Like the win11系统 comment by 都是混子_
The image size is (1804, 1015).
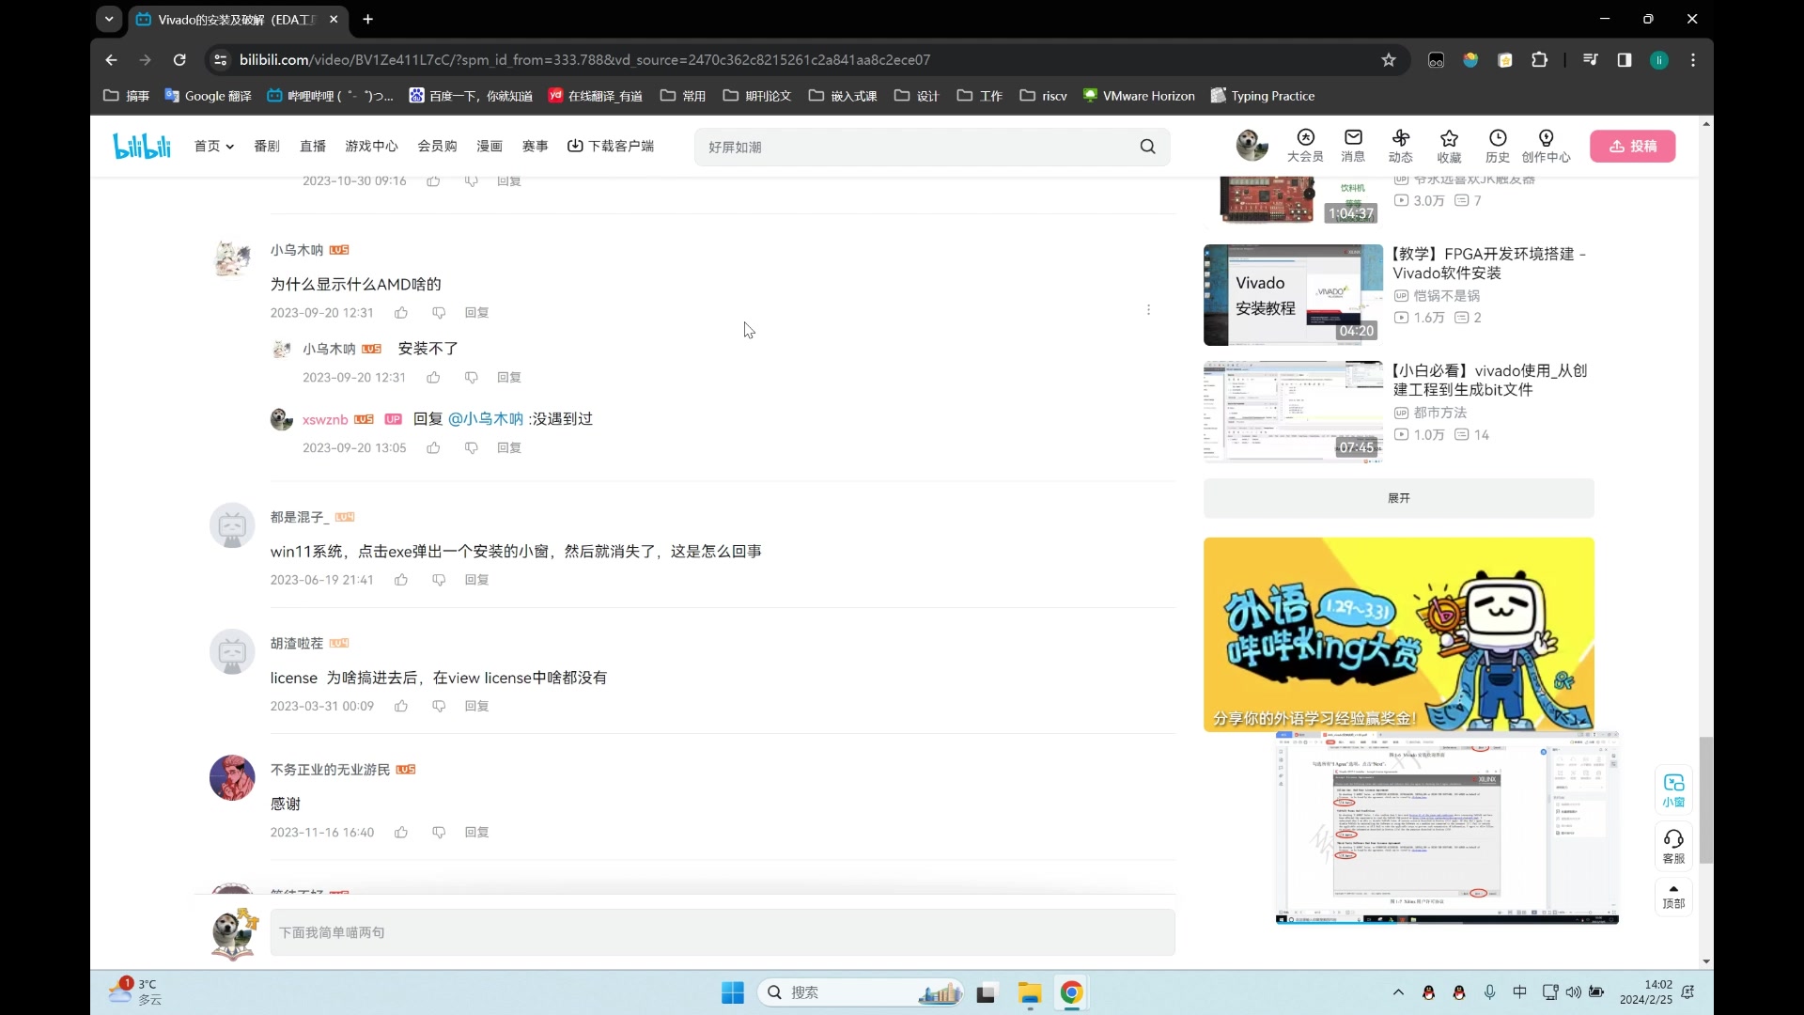coord(401,580)
